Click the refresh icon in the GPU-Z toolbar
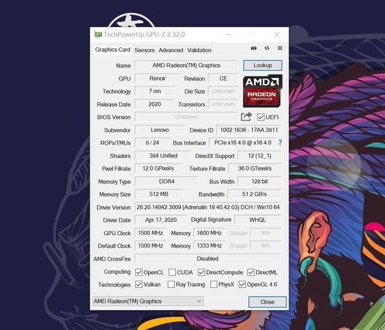The image size is (385, 330). click(x=267, y=48)
